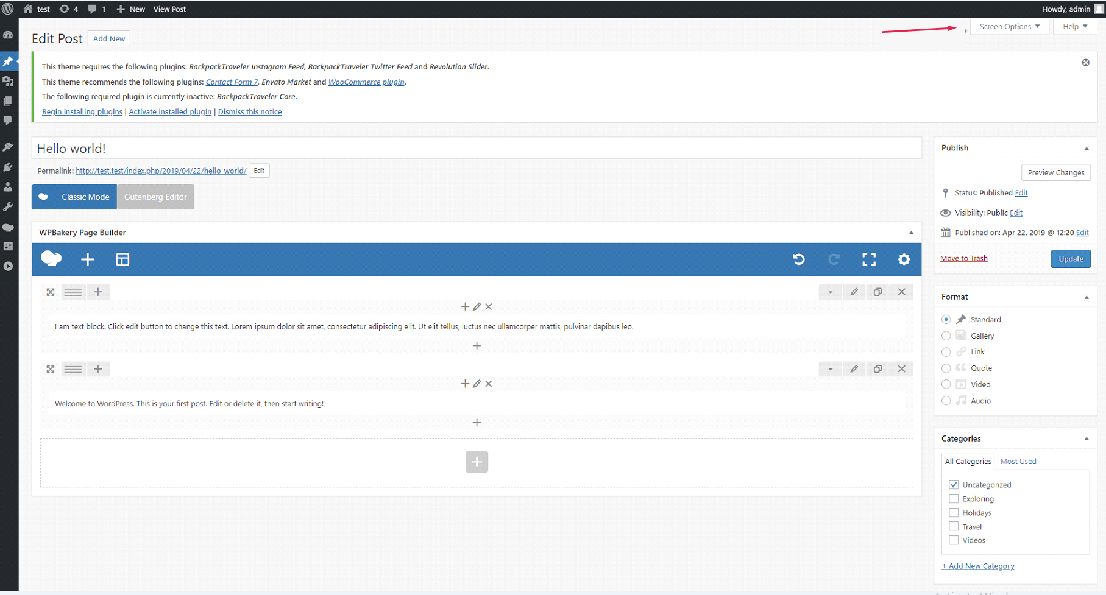1106x595 pixels.
Task: Click the undo icon in WPBakery toolbar
Action: click(x=799, y=259)
